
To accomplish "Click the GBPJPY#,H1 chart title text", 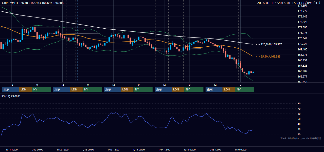I will tap(32, 3).
